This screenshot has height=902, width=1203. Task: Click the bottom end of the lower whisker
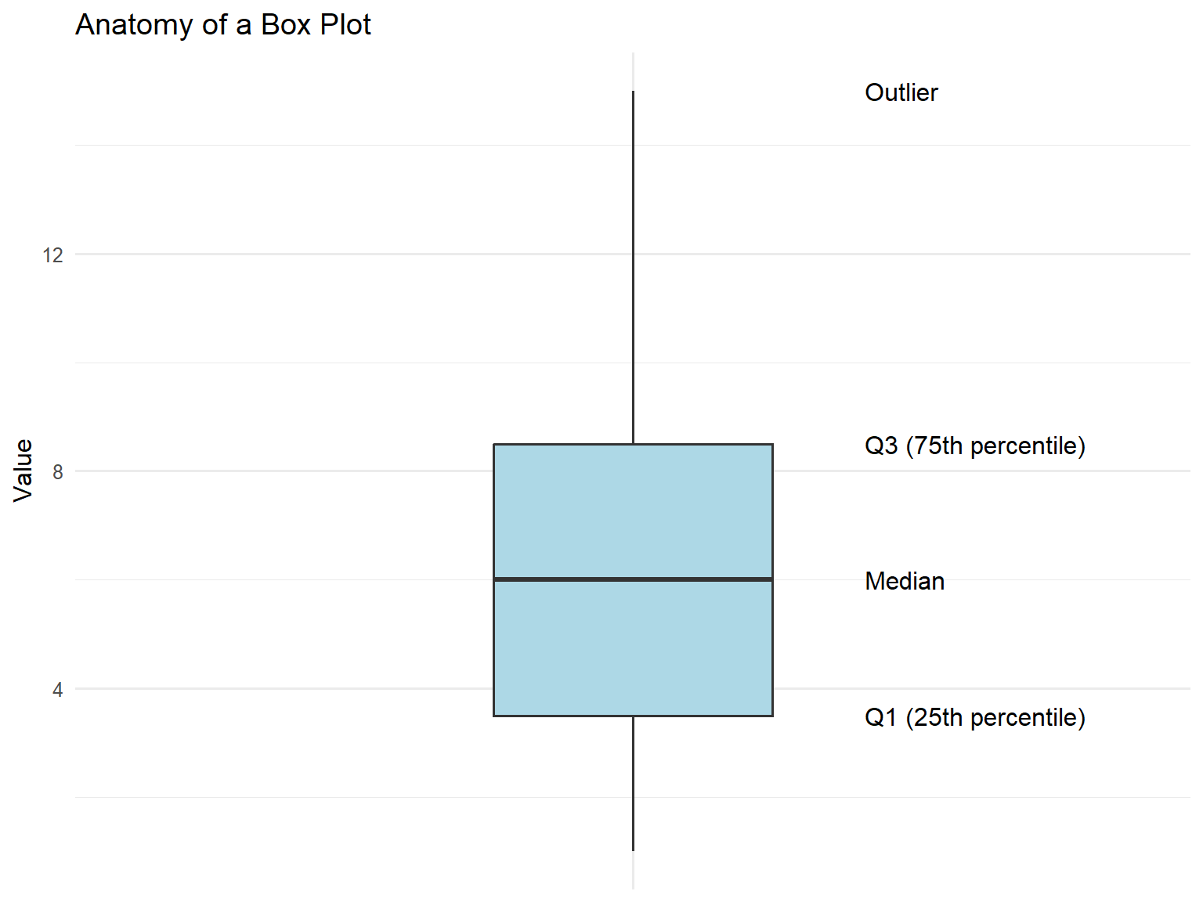633,850
